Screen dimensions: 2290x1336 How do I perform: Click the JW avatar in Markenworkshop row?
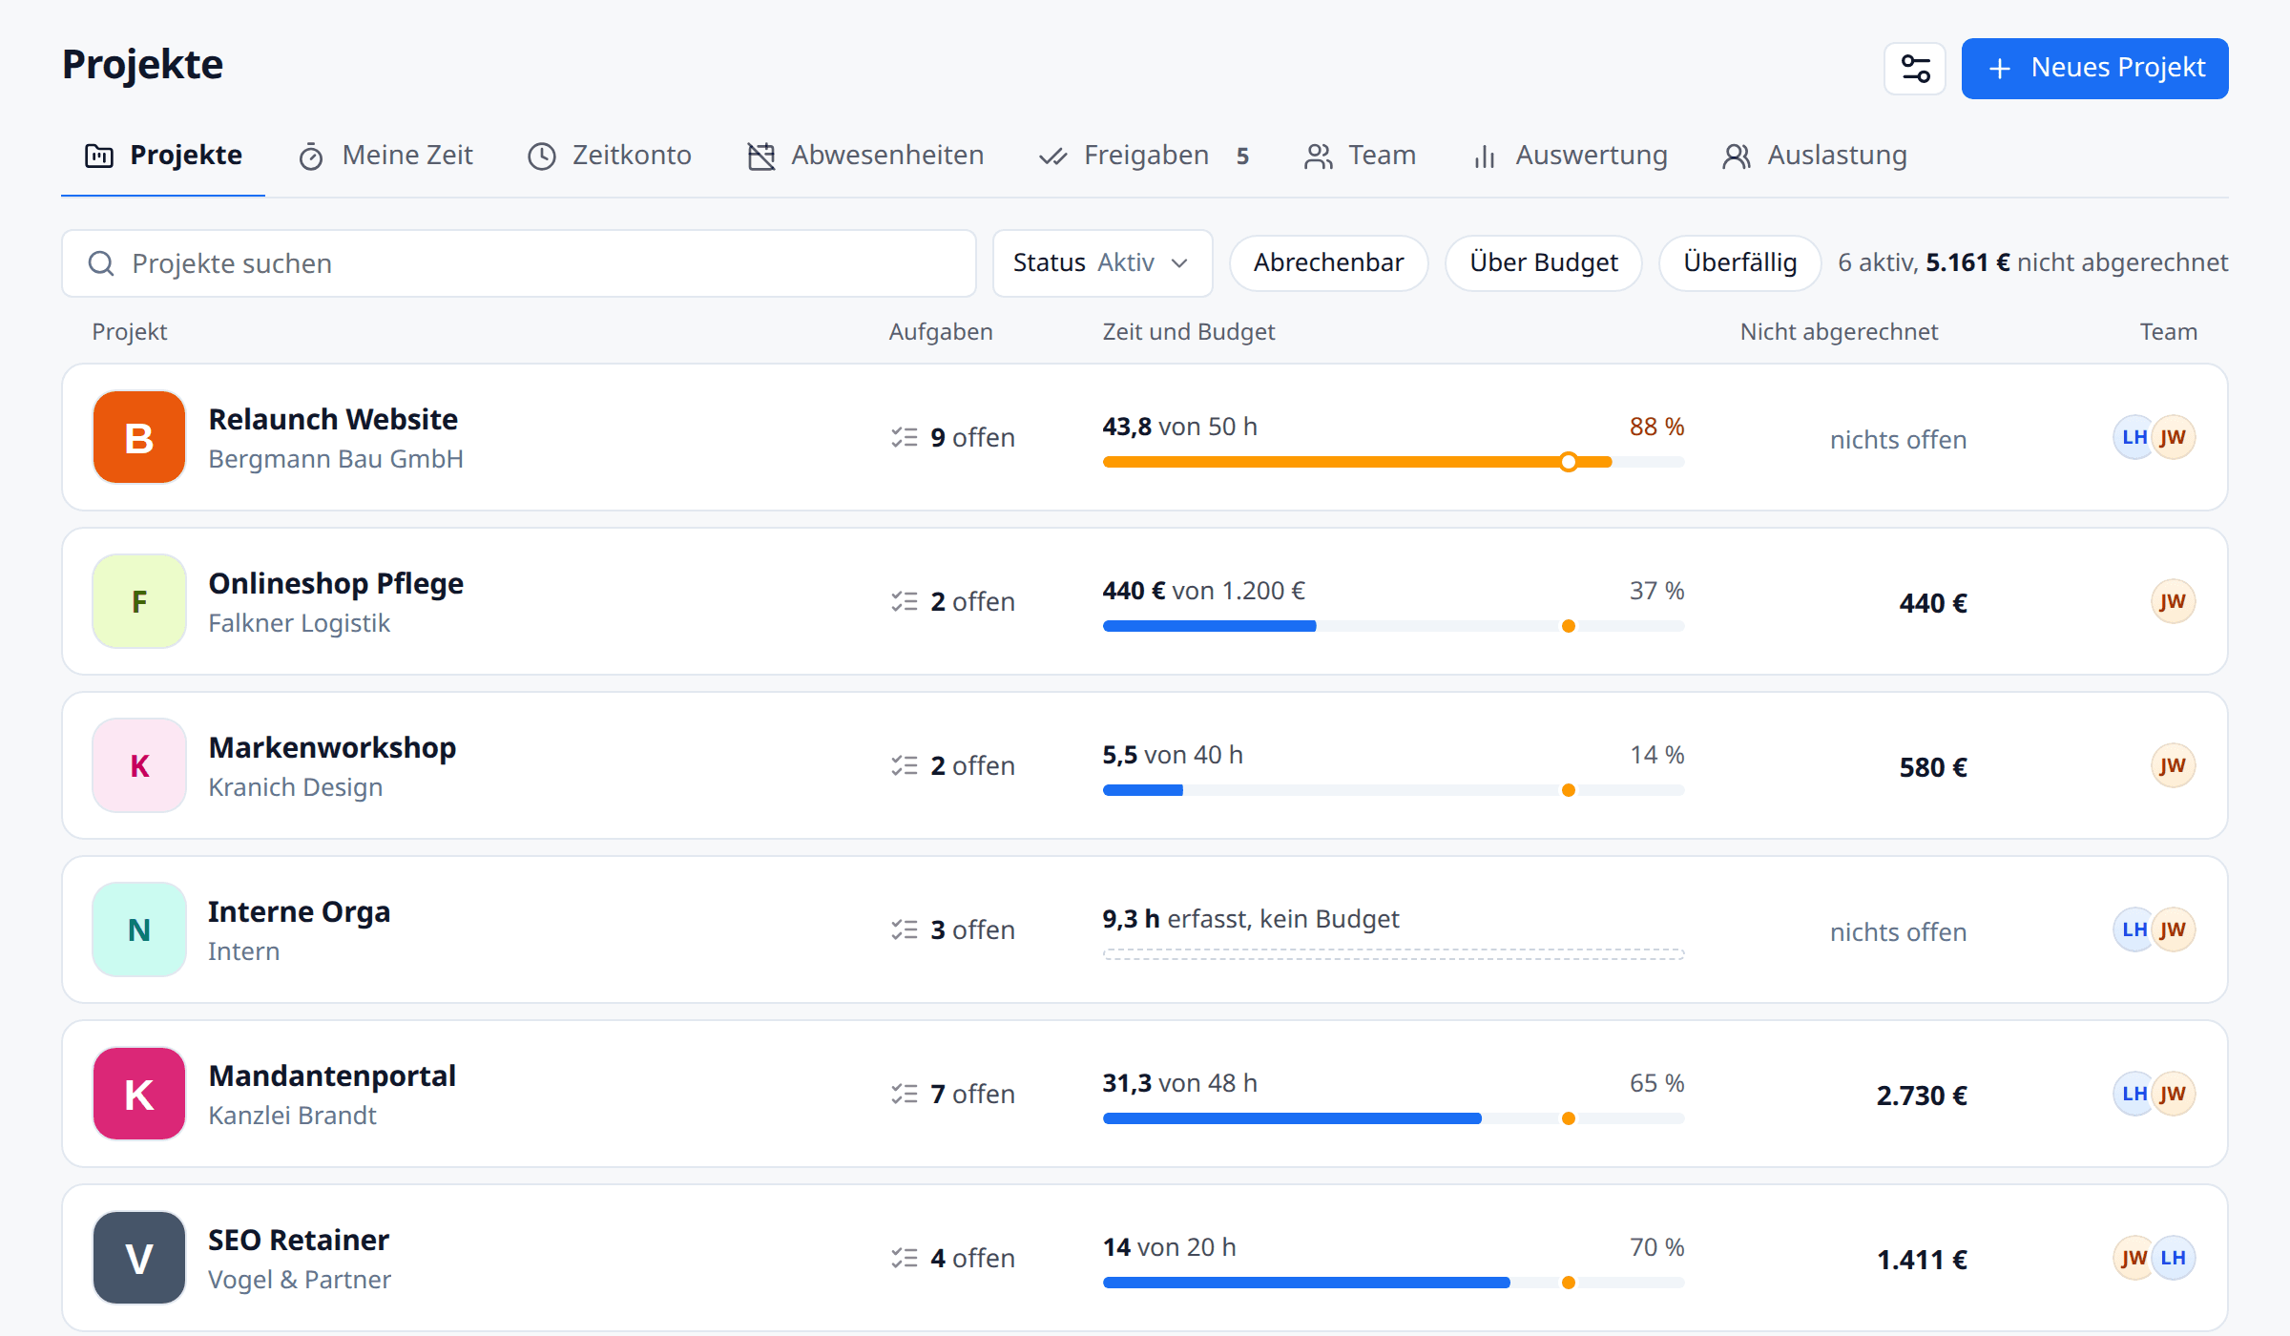pyautogui.click(x=2173, y=765)
